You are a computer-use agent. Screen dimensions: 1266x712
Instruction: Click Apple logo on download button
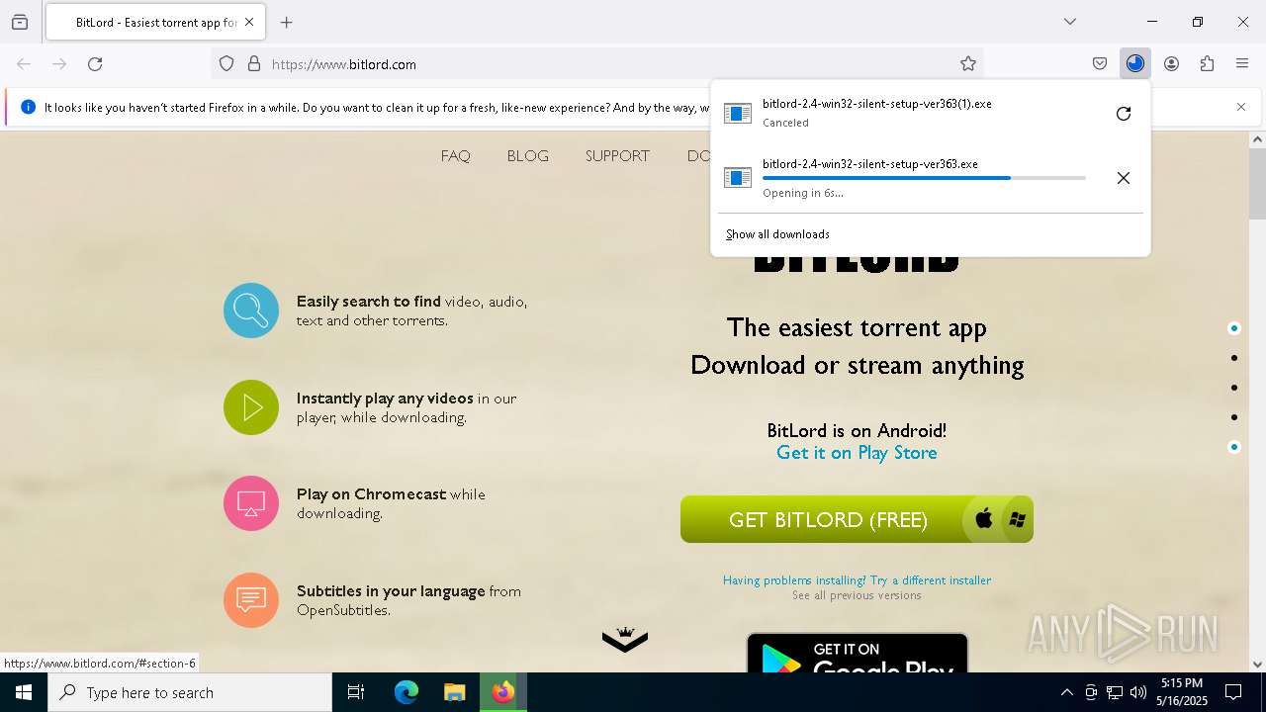click(x=984, y=519)
